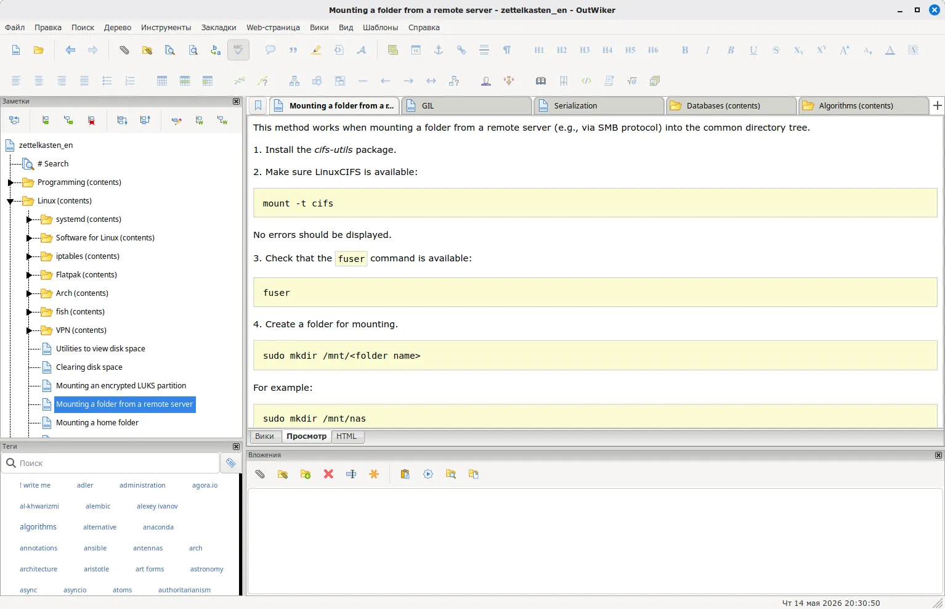Switch to the GIL tab
The width and height of the screenshot is (945, 609).
click(466, 106)
